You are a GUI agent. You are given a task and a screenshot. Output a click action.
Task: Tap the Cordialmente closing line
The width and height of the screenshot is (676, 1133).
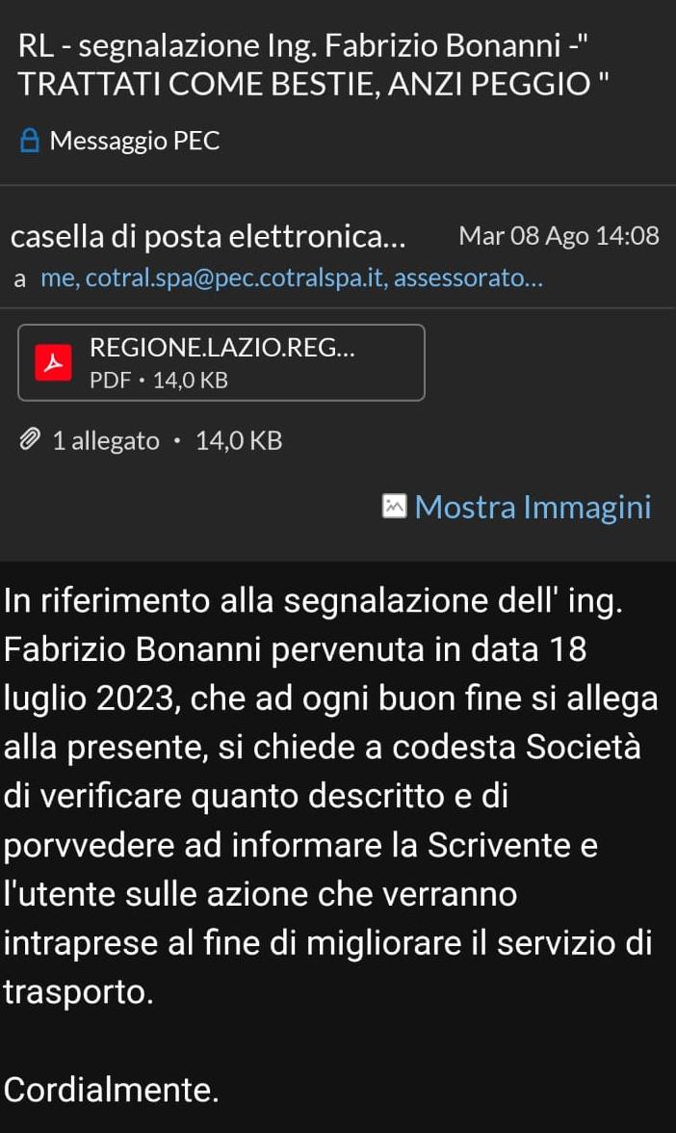click(111, 1089)
